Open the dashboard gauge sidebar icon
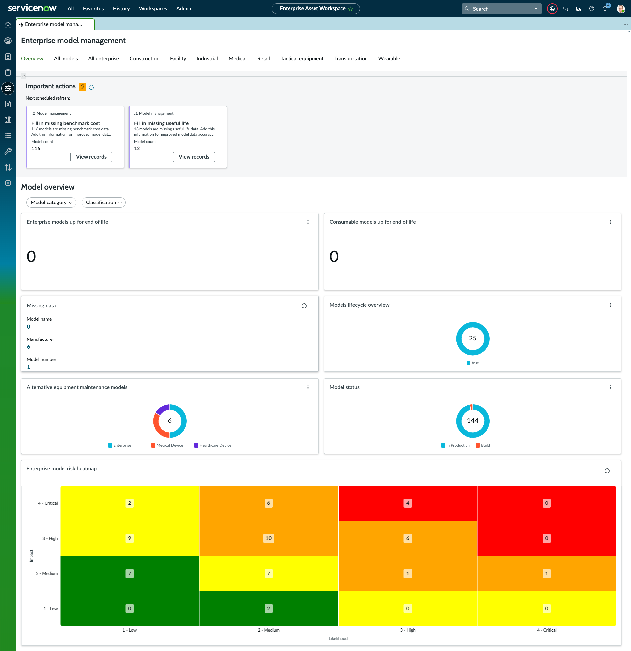 (8, 41)
